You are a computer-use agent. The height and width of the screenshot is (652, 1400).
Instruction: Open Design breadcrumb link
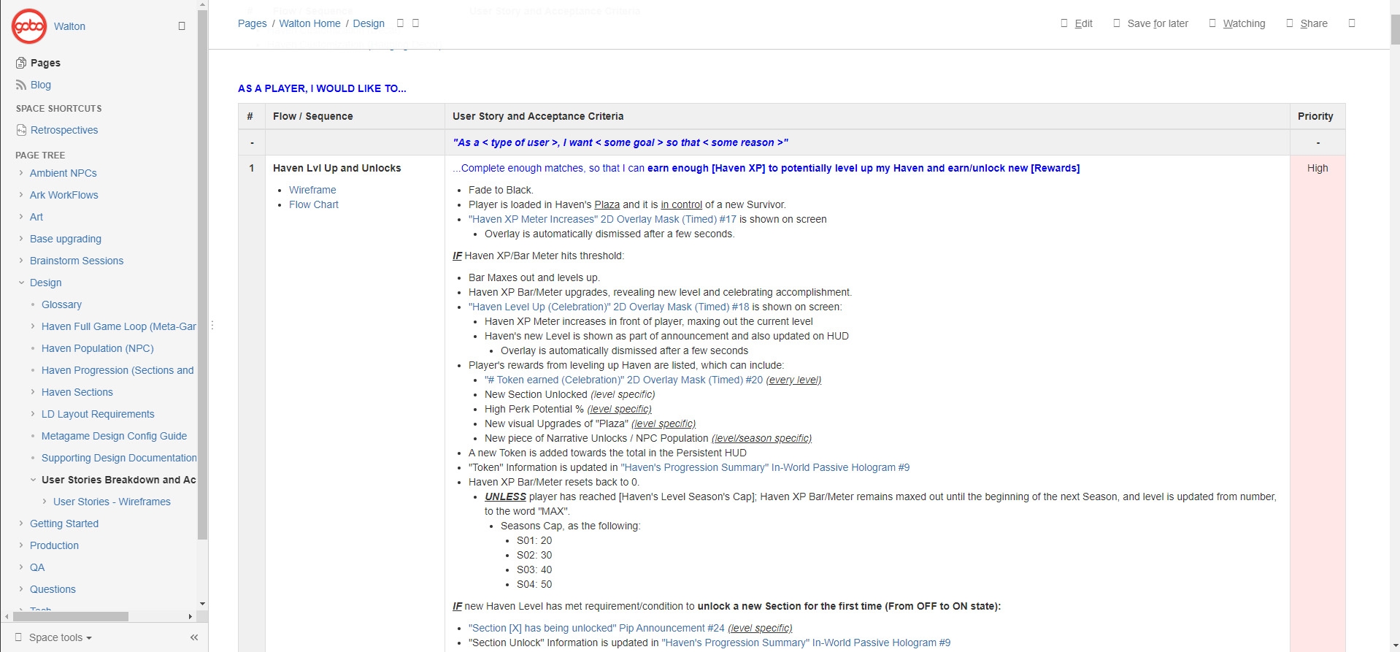tap(369, 23)
